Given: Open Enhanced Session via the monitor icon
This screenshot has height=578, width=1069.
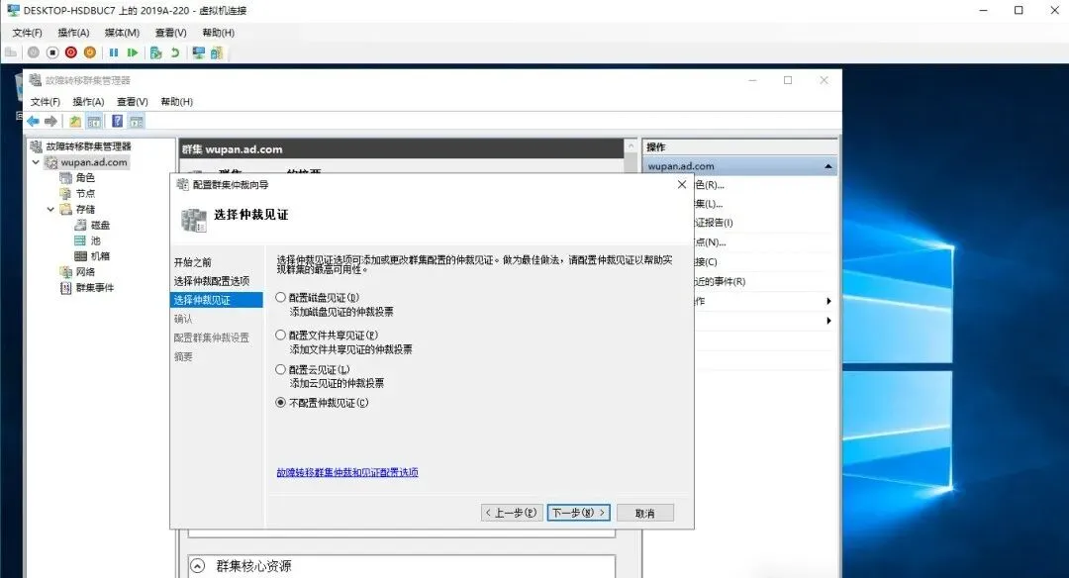Looking at the screenshot, I should (198, 52).
